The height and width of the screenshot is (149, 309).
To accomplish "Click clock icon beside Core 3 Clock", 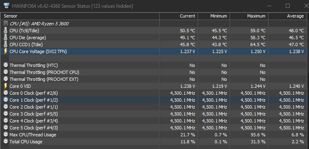I will 6,114.
